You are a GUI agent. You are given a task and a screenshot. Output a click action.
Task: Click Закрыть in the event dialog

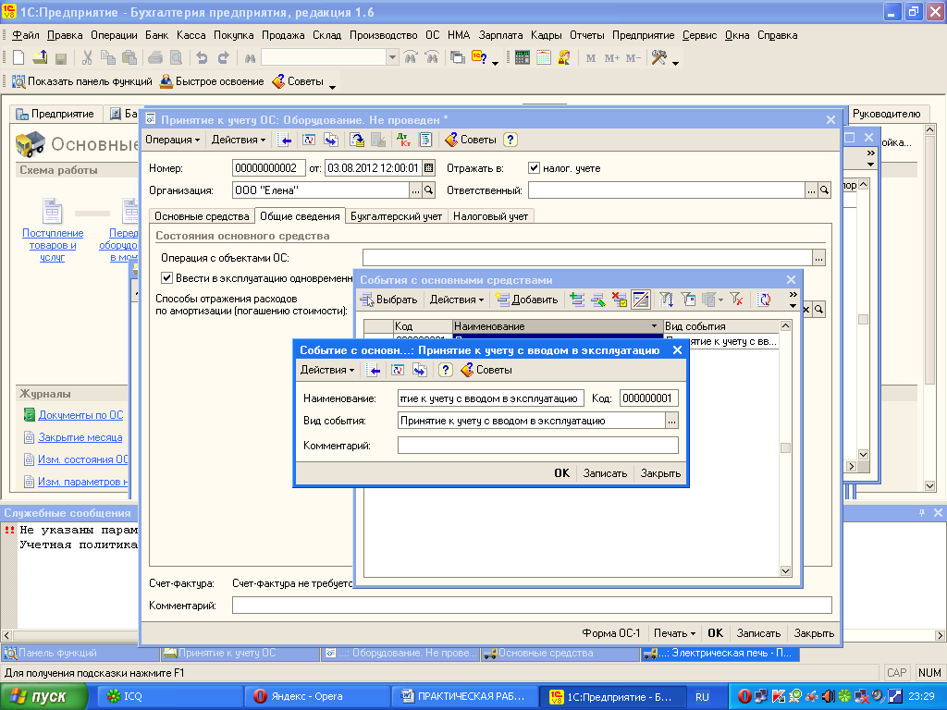point(660,473)
